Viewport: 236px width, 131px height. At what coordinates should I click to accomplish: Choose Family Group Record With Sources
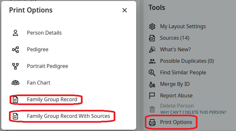tap(68, 116)
